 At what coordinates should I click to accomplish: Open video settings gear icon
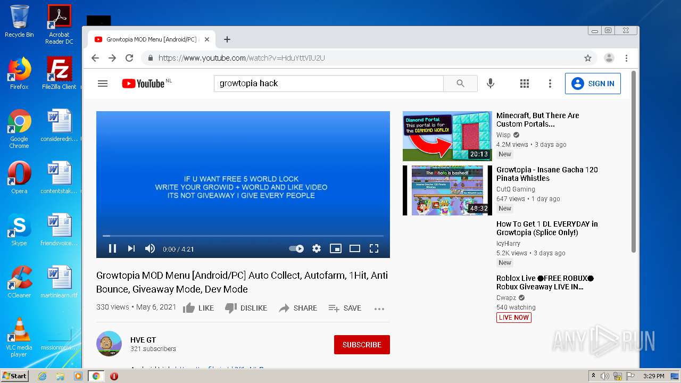pos(317,248)
